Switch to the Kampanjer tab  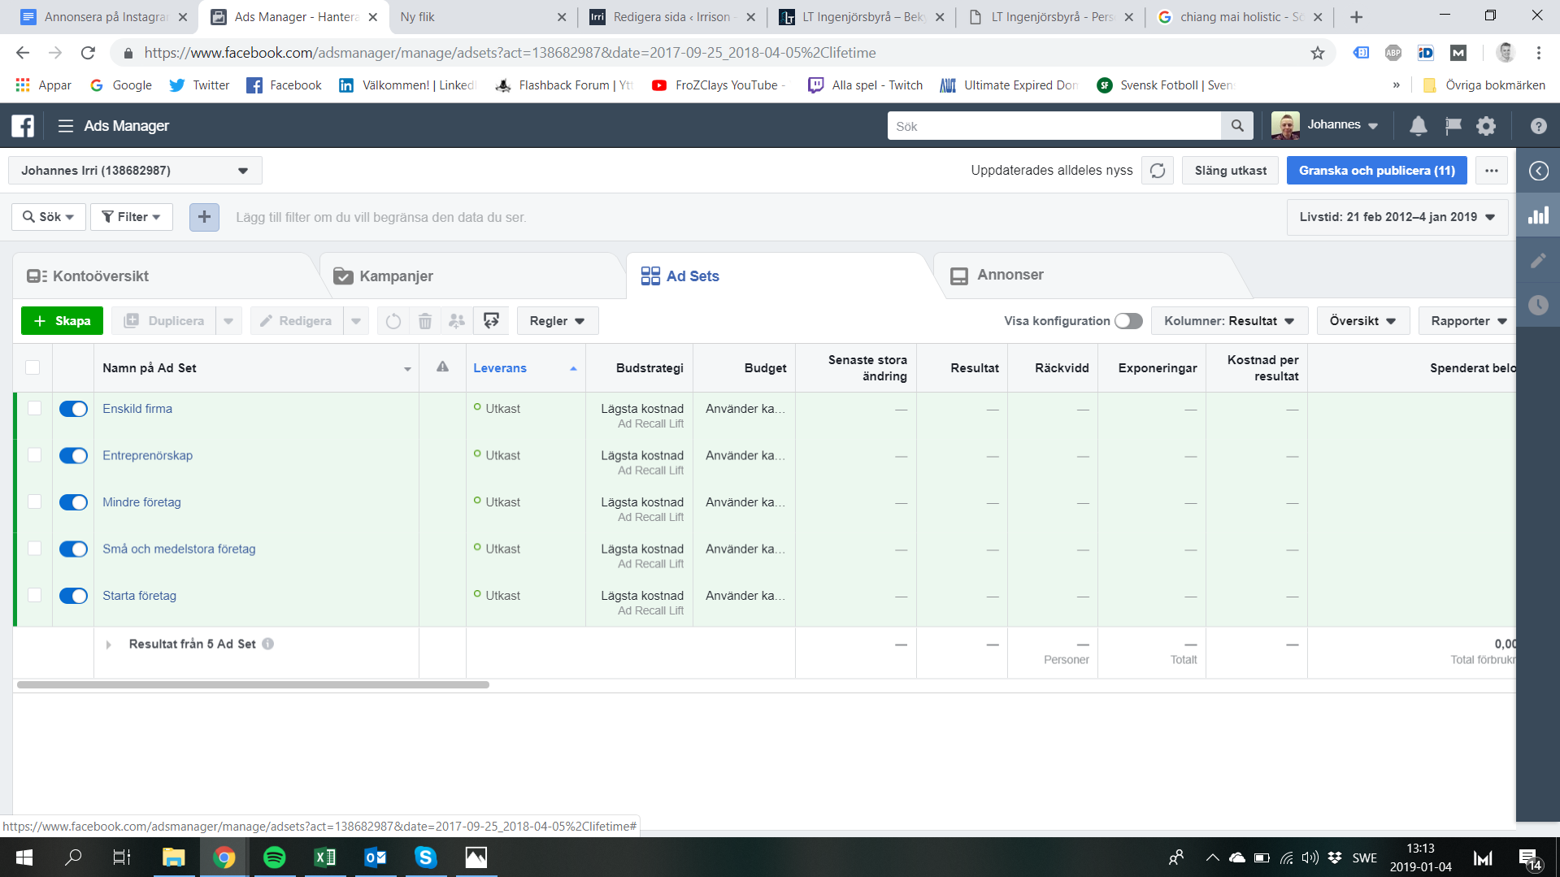tap(395, 276)
